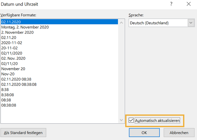Select the format 2. November 2020
This screenshot has height=140, width=197.
59,32
